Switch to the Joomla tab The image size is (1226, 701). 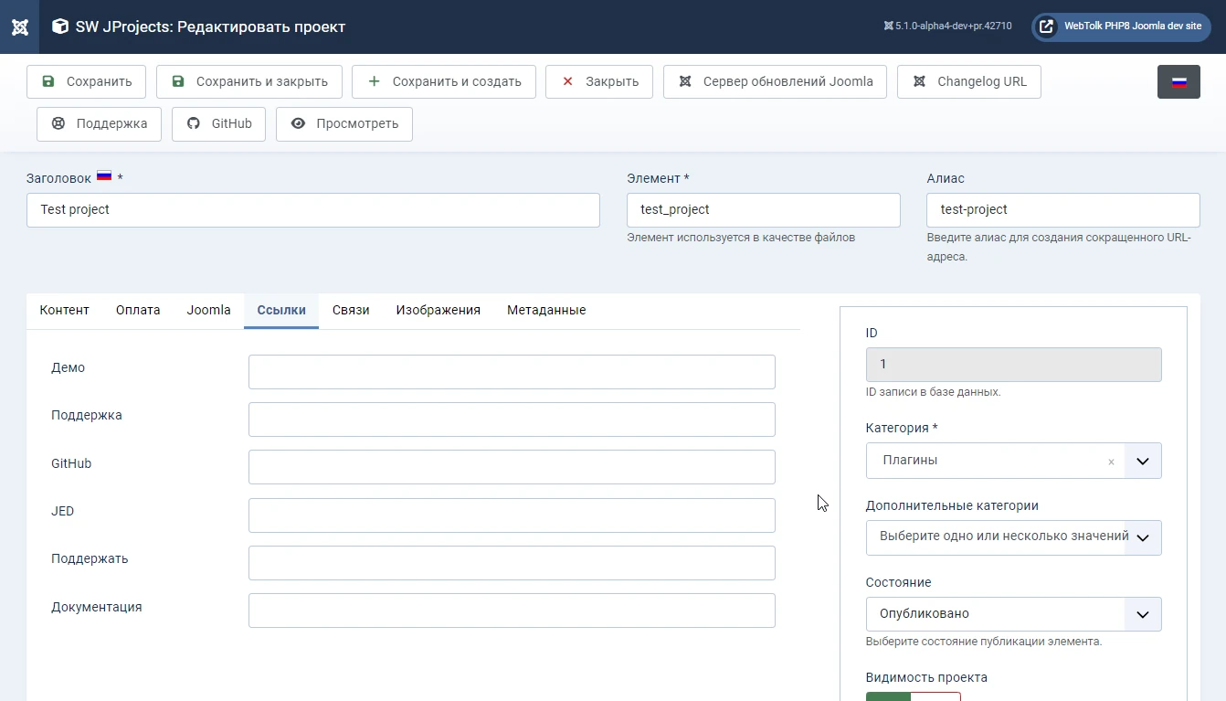(x=209, y=310)
